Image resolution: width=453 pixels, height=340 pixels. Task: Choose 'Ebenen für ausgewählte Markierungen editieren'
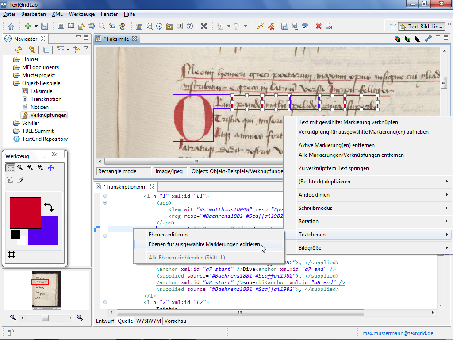click(x=204, y=244)
